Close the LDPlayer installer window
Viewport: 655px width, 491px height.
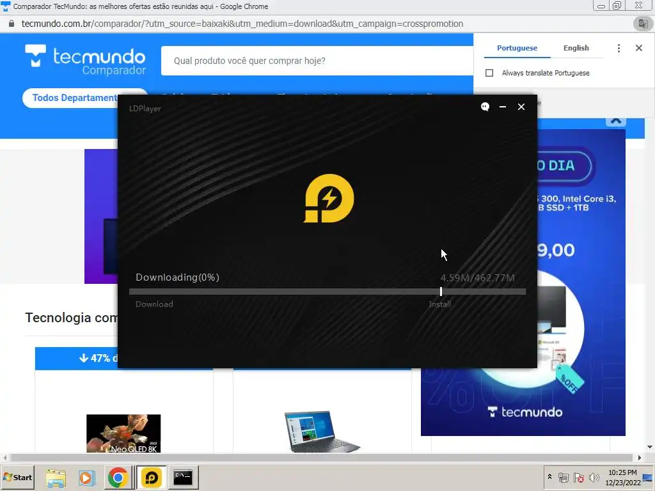click(521, 107)
